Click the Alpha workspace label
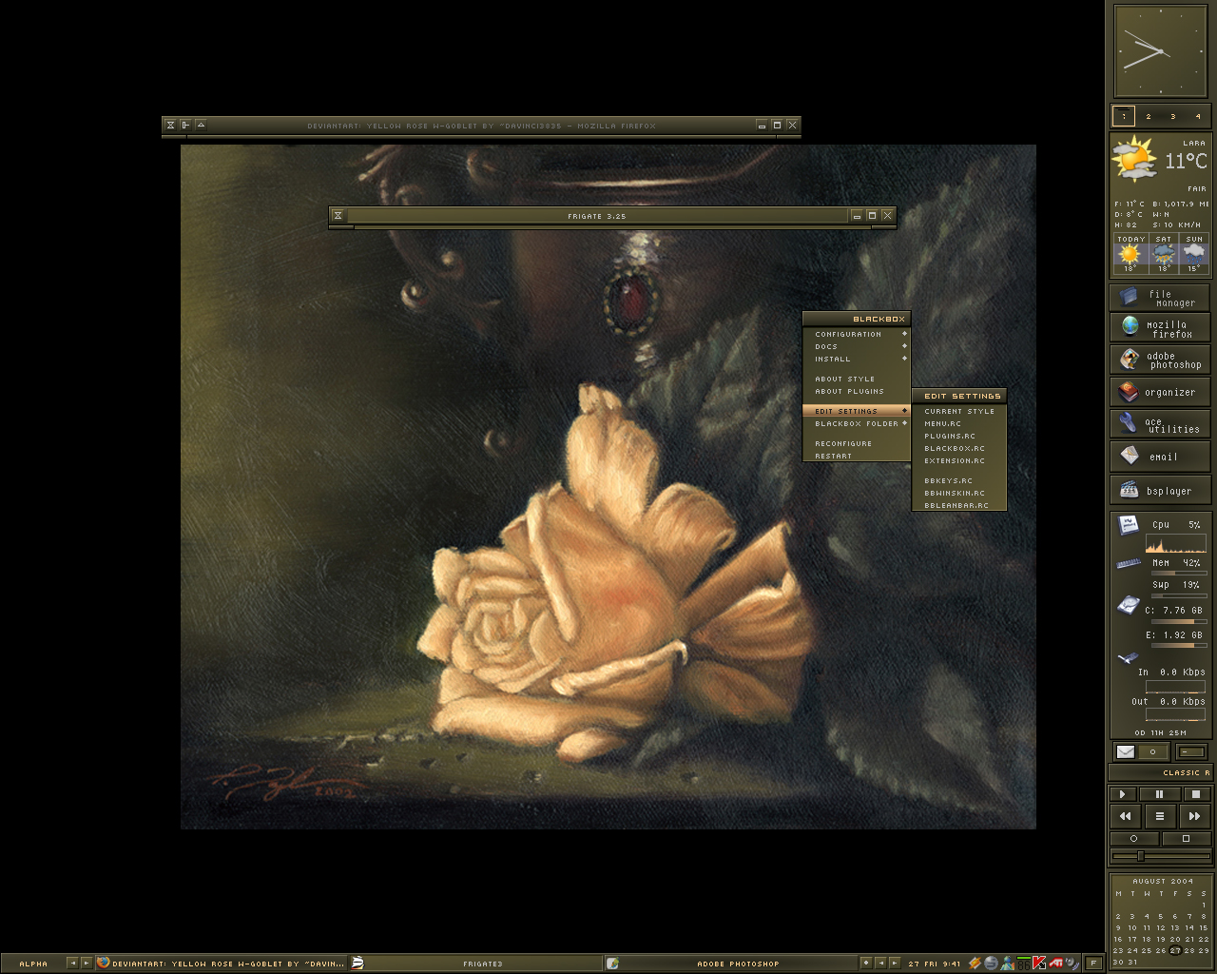1217x974 pixels. point(33,964)
